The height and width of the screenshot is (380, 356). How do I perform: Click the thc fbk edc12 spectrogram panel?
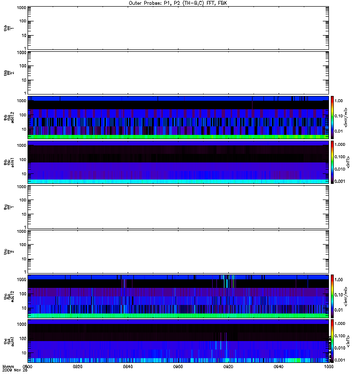click(178, 296)
